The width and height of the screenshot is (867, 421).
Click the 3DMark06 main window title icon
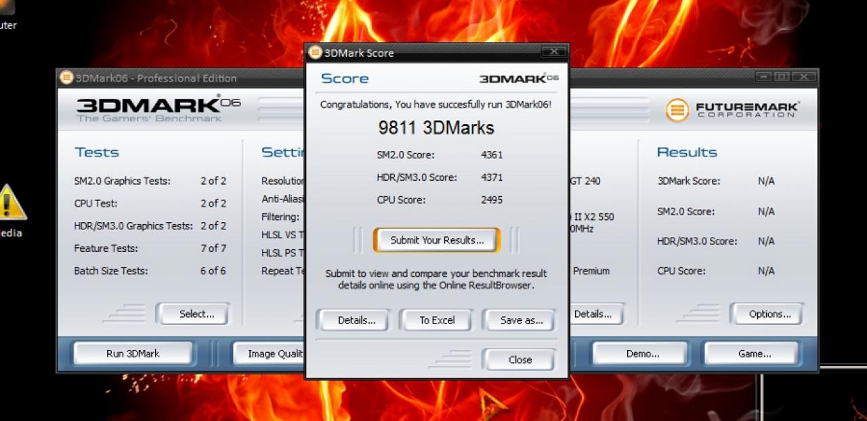click(x=66, y=78)
